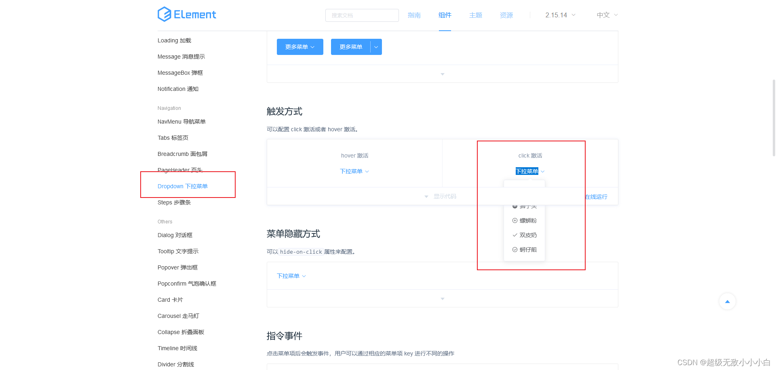776x370 pixels.
Task: Click the split 更多菜单 main button
Action: coord(351,47)
